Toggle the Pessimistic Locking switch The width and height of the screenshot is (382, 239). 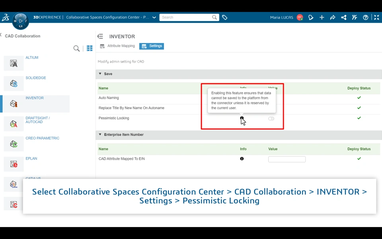(271, 119)
